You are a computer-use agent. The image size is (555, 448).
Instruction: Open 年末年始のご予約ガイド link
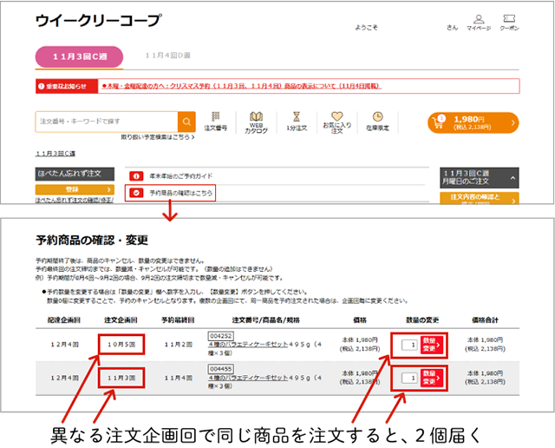click(x=181, y=175)
